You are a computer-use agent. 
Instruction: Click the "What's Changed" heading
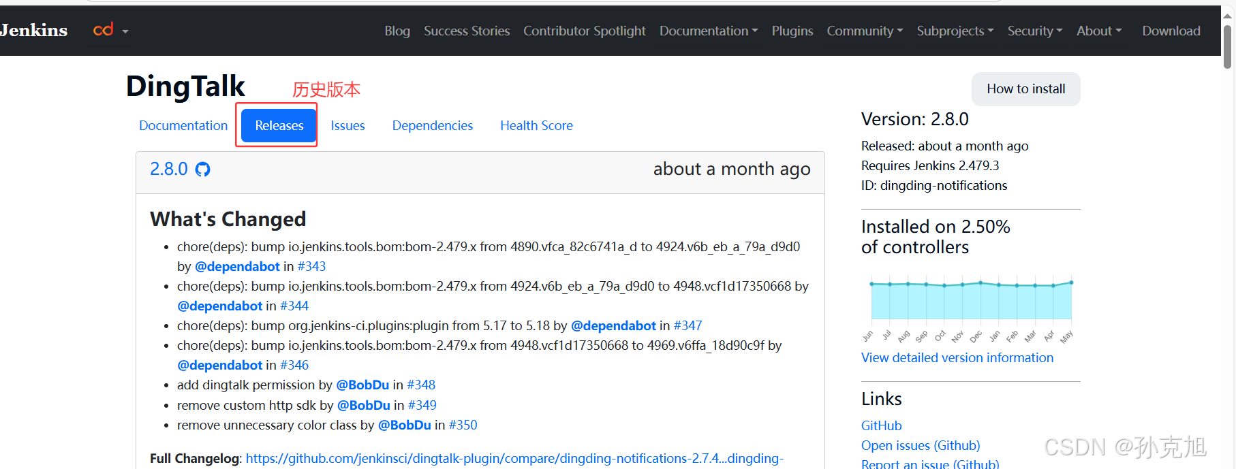[x=228, y=219]
